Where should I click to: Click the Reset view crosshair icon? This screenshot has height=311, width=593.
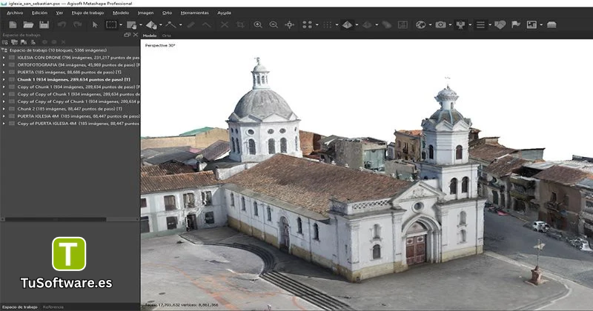click(290, 24)
